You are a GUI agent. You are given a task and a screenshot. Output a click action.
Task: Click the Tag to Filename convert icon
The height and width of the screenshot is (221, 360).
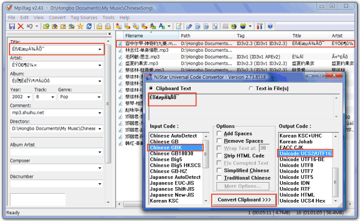(x=119, y=26)
